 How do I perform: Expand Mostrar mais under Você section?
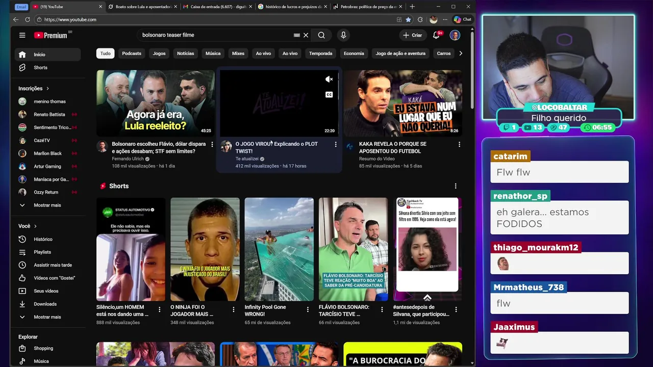[x=47, y=317]
